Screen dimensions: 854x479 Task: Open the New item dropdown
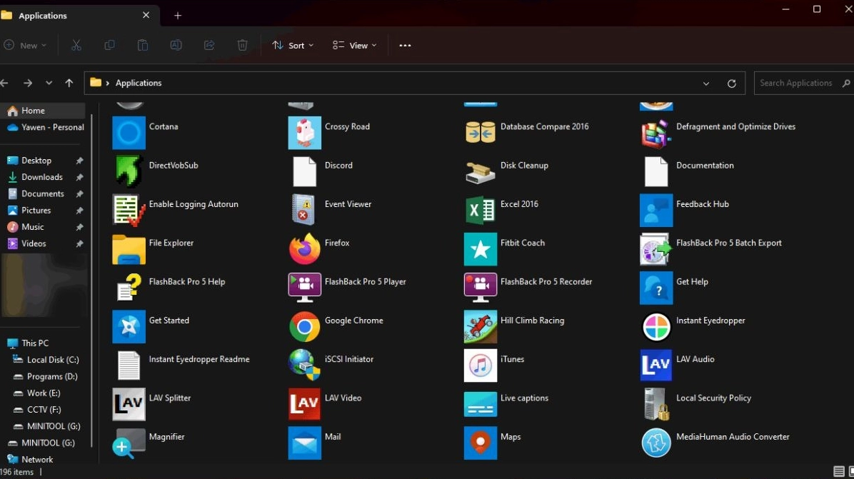coord(25,46)
